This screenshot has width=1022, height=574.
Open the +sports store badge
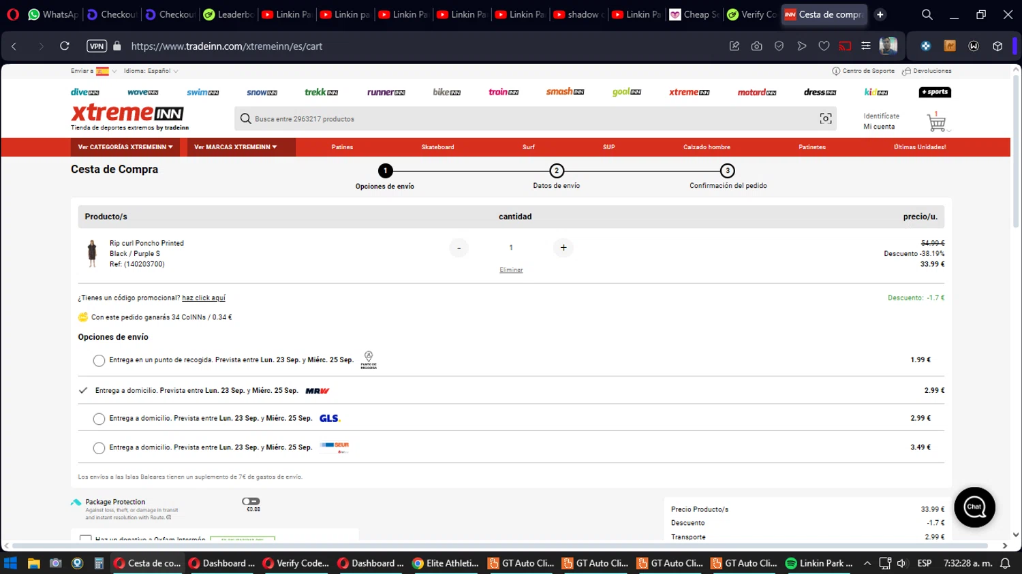[935, 92]
